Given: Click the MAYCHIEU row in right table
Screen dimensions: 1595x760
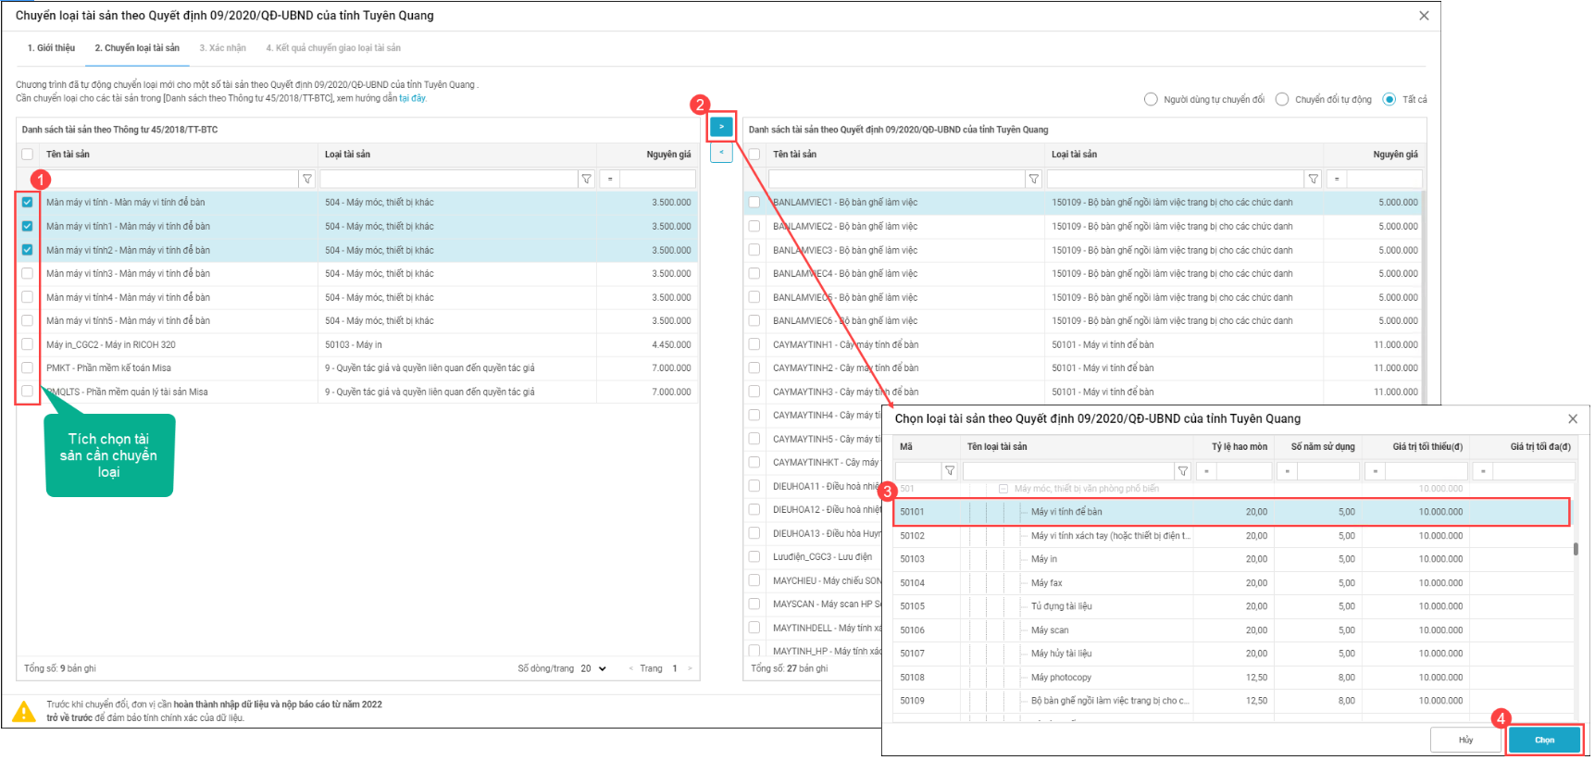Looking at the screenshot, I should pos(815,581).
